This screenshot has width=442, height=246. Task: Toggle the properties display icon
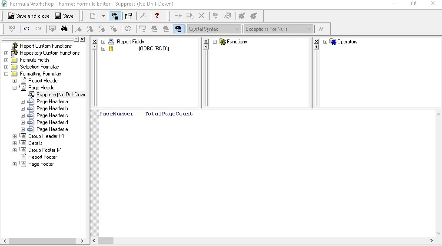(x=129, y=16)
